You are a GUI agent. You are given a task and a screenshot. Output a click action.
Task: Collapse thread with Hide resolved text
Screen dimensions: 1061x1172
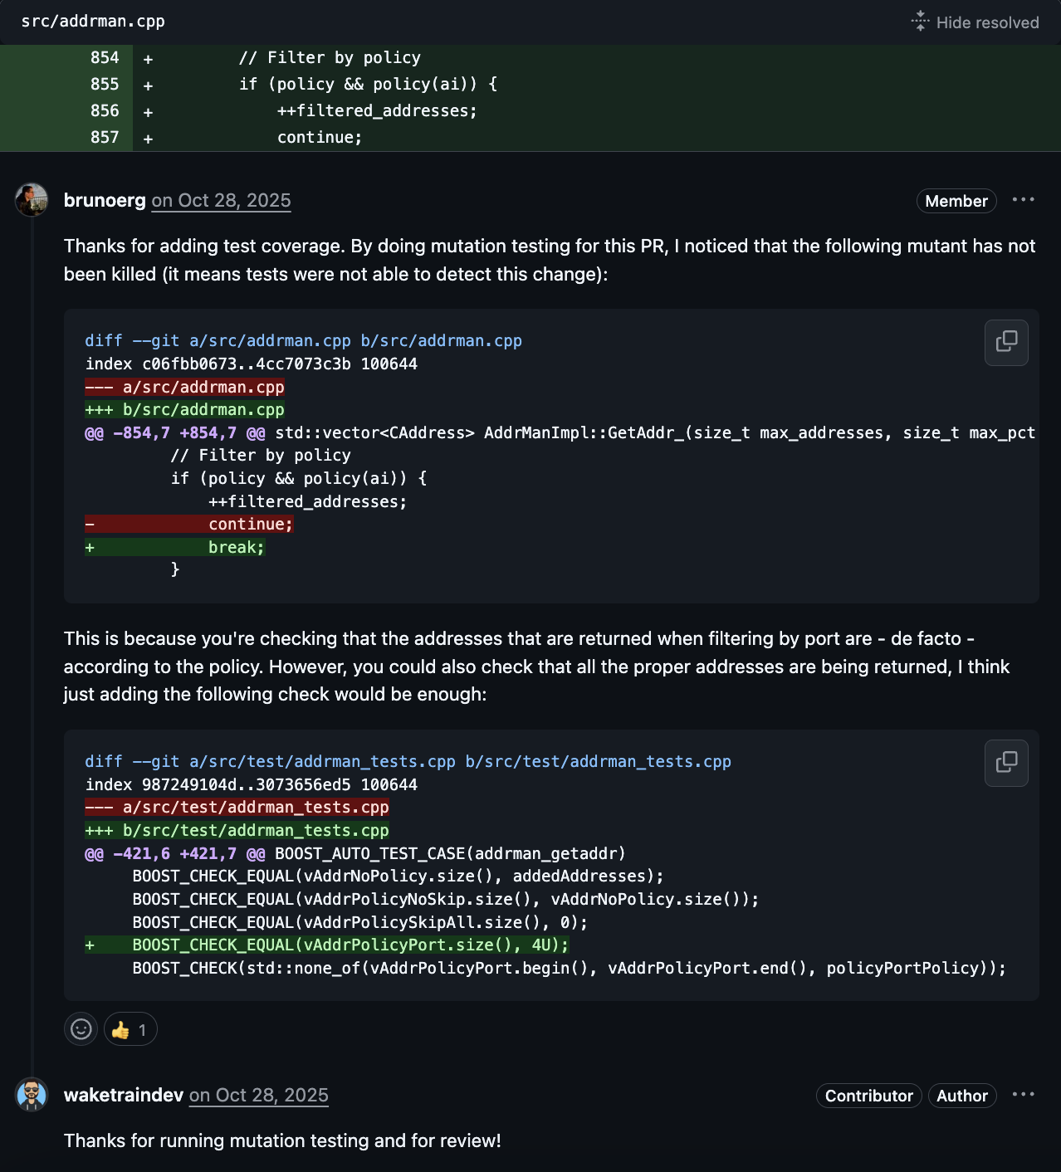987,22
